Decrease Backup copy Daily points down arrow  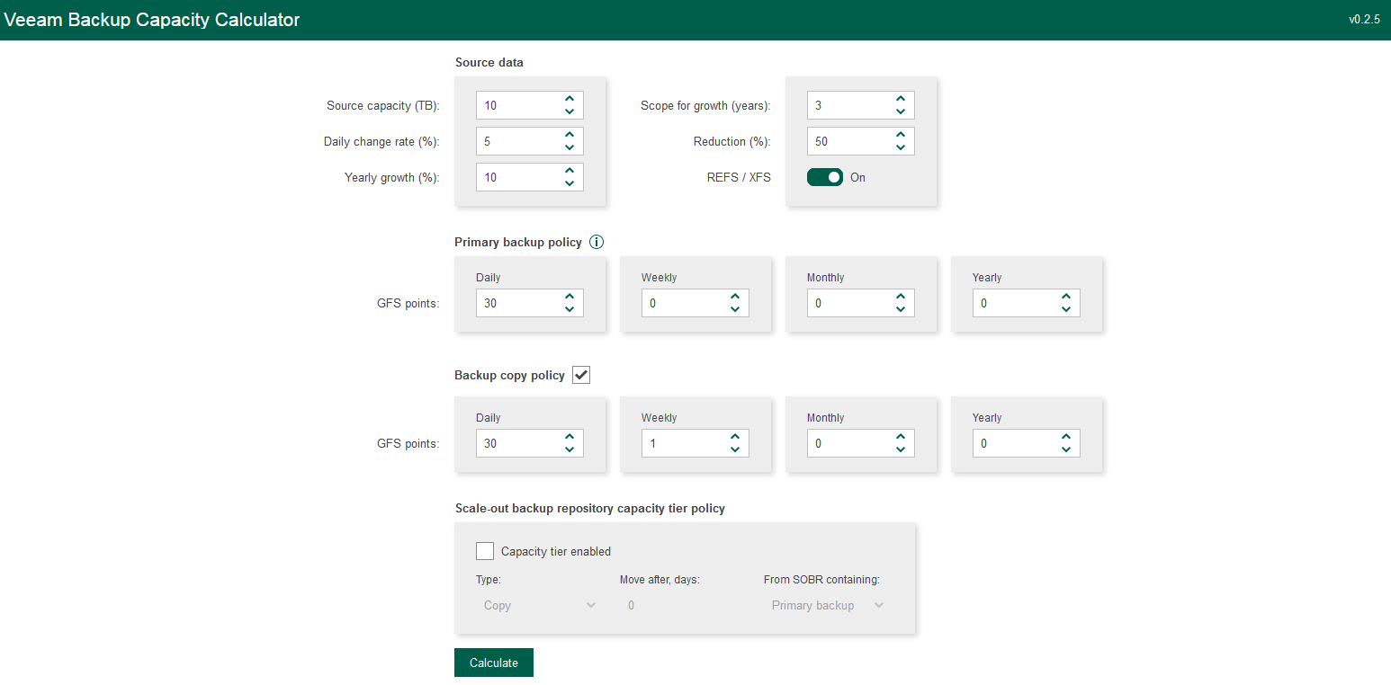click(570, 449)
